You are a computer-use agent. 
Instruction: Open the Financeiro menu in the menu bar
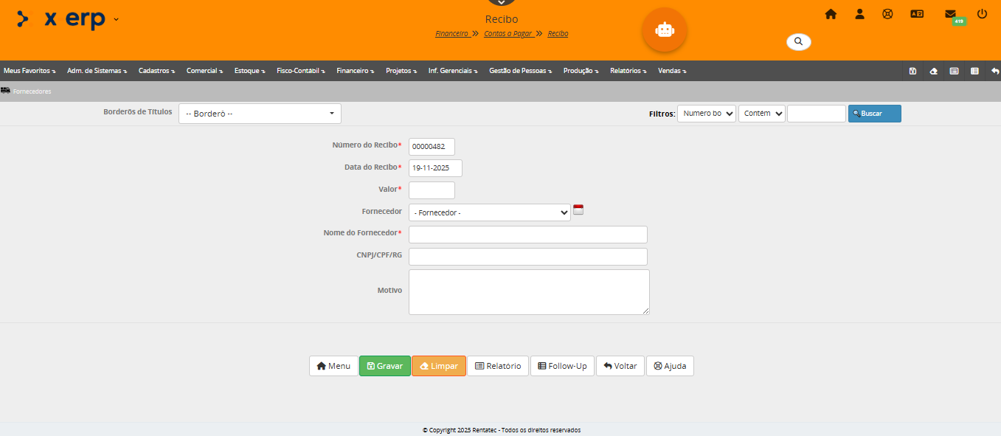tap(355, 71)
